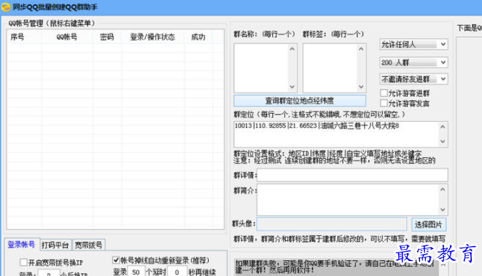This screenshot has height=276, width=482.
Task: Open the 允许任何人 dropdown
Action: point(414,45)
